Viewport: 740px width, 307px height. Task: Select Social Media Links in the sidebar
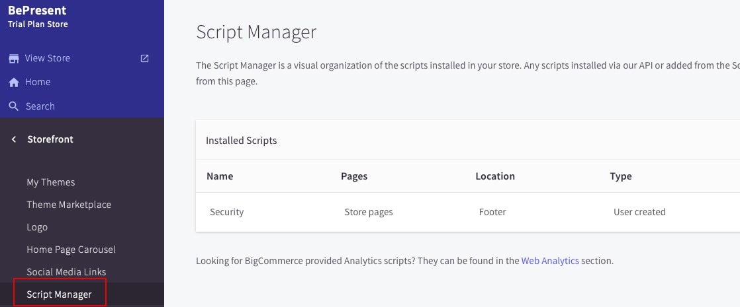pos(66,272)
